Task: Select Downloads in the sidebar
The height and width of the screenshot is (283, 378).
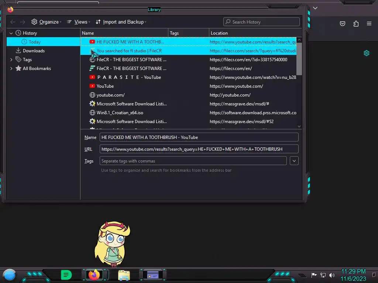Action: 44,51
